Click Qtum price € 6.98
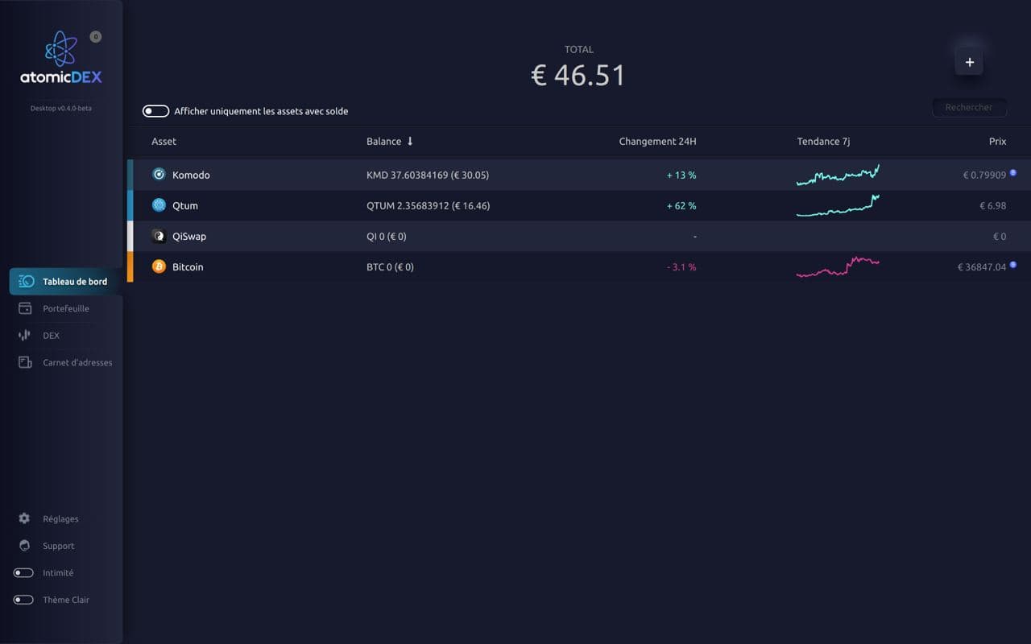 pyautogui.click(x=992, y=205)
